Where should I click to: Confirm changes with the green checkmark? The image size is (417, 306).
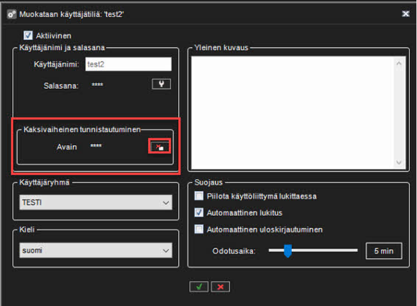(199, 287)
